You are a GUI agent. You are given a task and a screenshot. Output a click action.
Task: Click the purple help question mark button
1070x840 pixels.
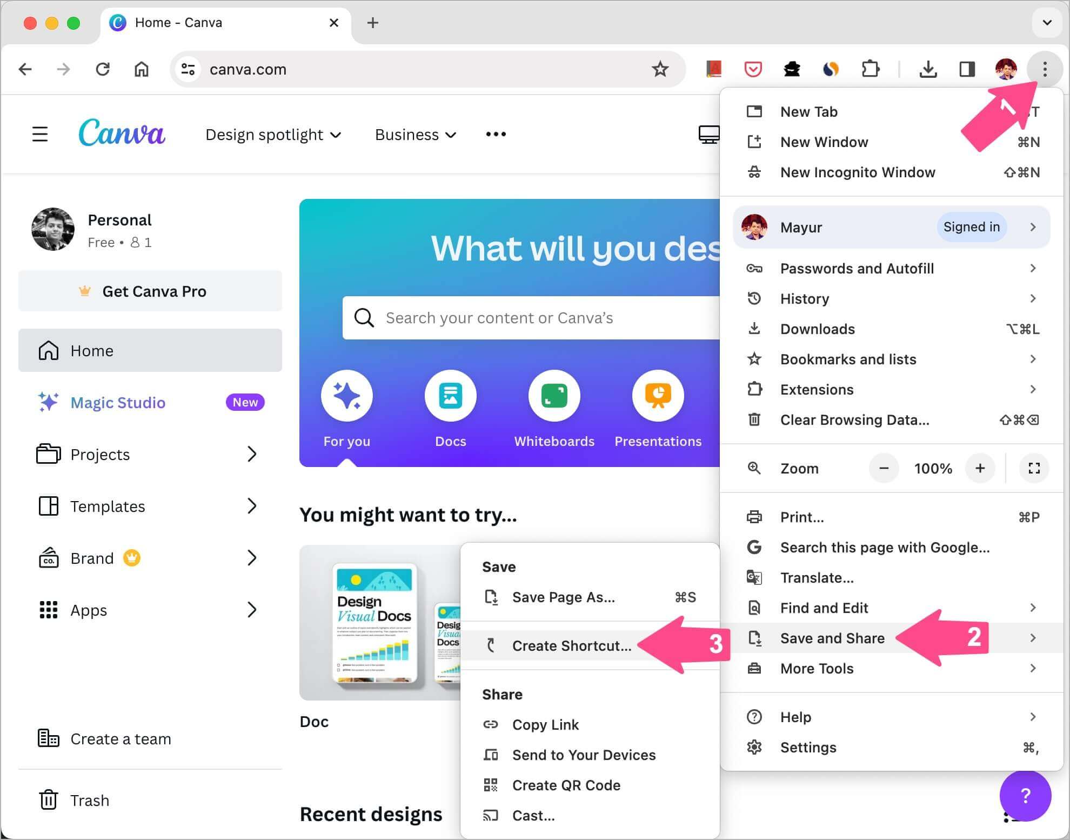pyautogui.click(x=1025, y=796)
